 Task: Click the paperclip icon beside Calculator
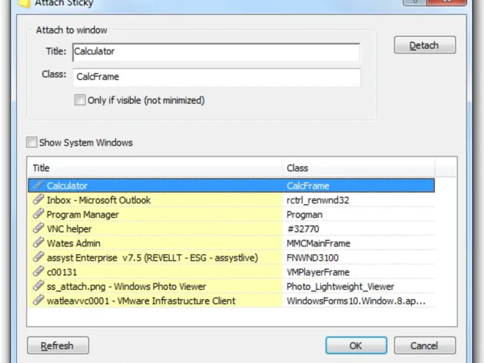(x=38, y=185)
